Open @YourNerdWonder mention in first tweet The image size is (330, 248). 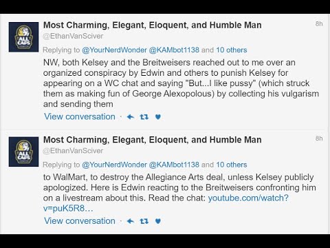[114, 50]
